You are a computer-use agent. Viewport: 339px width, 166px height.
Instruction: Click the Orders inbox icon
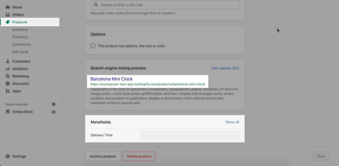click(8, 15)
